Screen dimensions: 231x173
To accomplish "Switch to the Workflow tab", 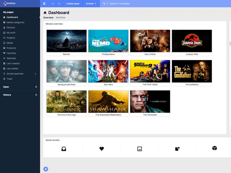I will [x=61, y=17].
